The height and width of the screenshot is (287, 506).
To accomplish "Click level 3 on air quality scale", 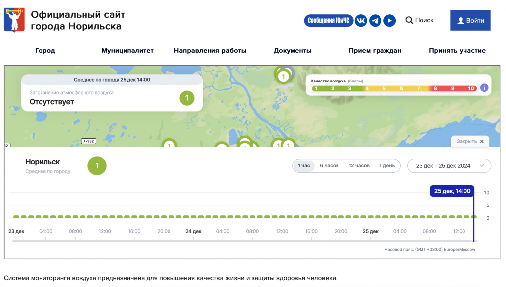I will [350, 88].
